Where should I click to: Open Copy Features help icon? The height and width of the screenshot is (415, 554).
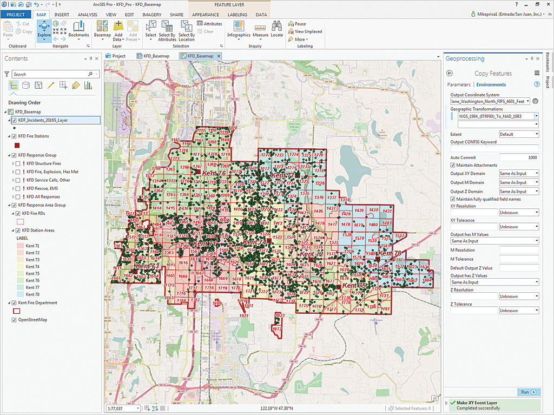537,84
